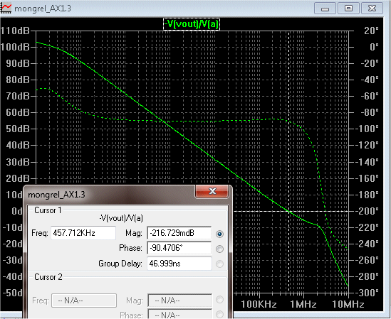Click the Group Delay field showing 46.999ns

[179, 264]
